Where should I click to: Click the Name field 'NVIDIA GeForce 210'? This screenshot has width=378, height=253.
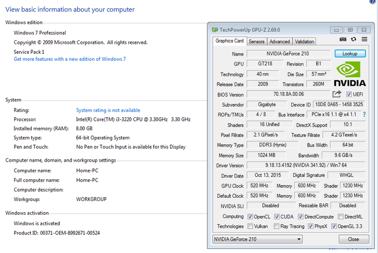coord(288,54)
